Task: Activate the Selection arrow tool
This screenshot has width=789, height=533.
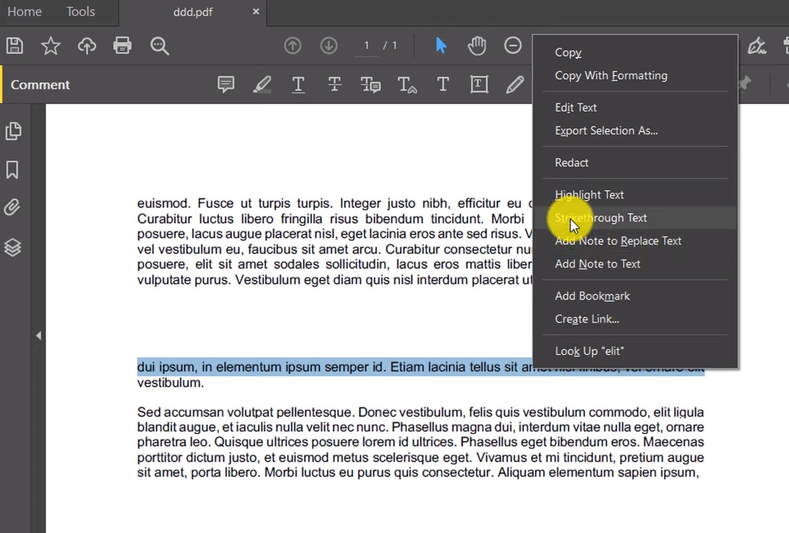Action: (441, 45)
